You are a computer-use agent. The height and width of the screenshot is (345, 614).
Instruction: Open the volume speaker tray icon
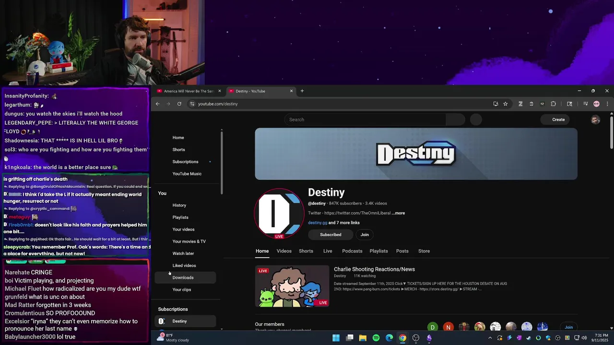coord(584,338)
